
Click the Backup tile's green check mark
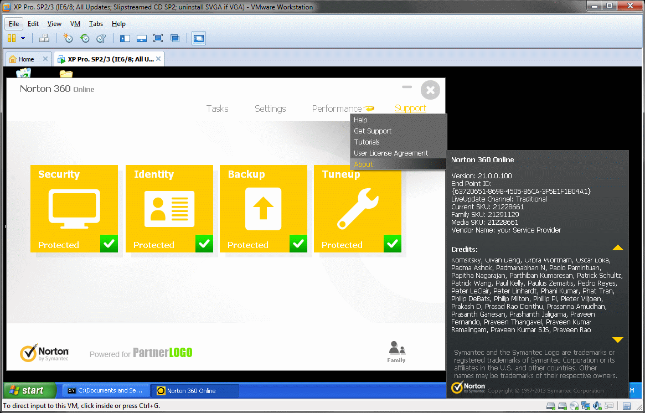[x=298, y=244]
